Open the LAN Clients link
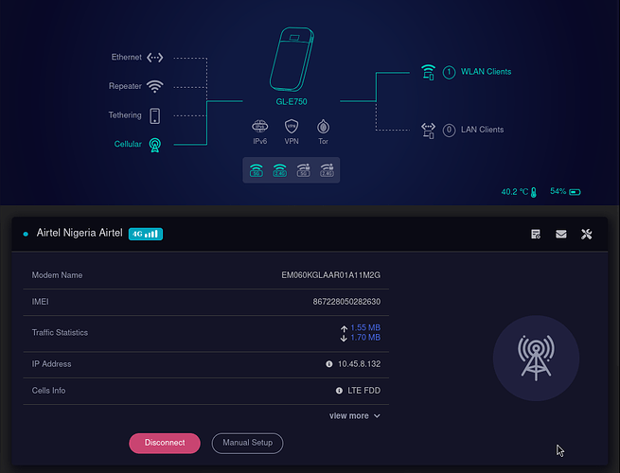This screenshot has height=473, width=620. click(x=483, y=130)
